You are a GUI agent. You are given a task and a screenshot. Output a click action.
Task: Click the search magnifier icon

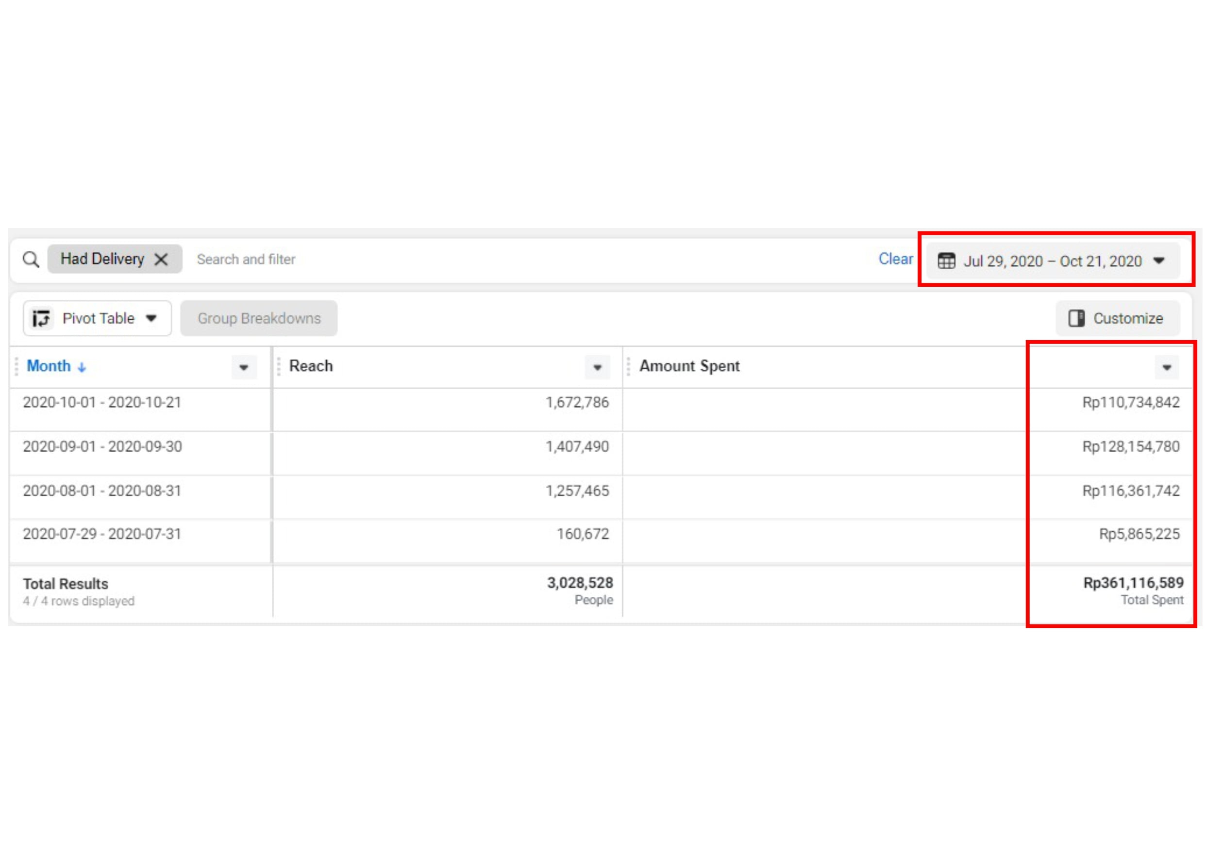[31, 260]
